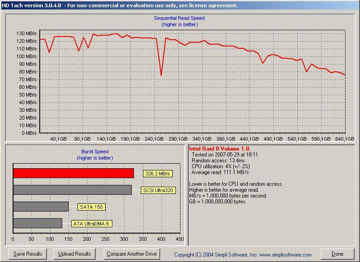360x262 pixels.
Task: Click the 150 burst axis label
Action: point(69,239)
